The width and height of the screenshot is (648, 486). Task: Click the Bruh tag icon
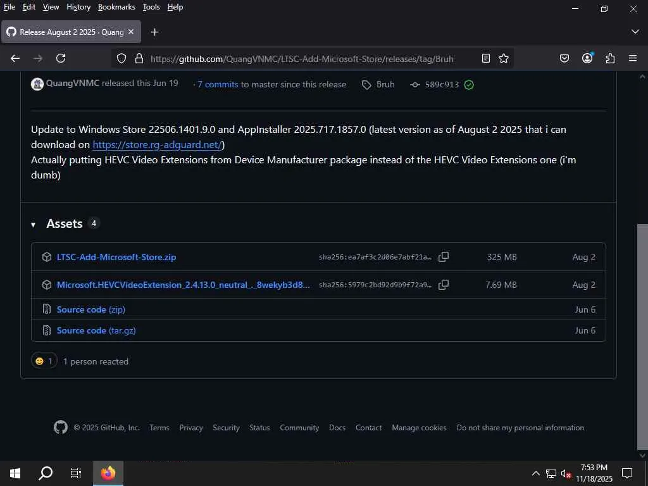coord(366,85)
